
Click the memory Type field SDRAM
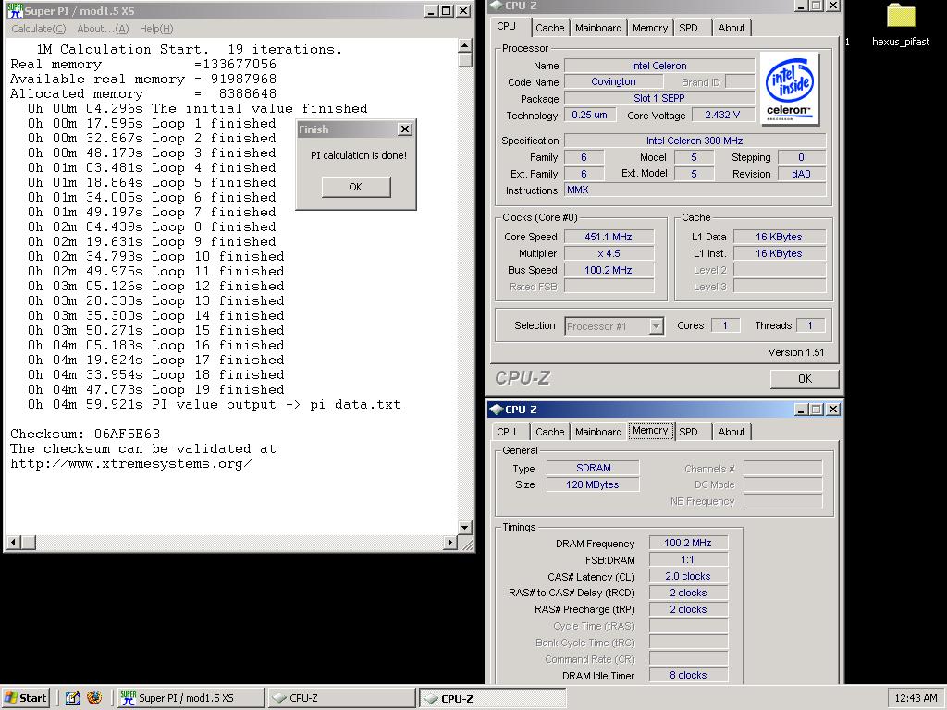click(593, 468)
